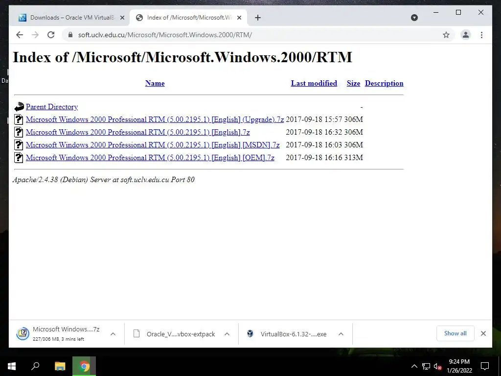Viewport: 501px width, 376px height.
Task: Click the unknown-file icon beside the plain [English].7z link
Action: coord(19,132)
